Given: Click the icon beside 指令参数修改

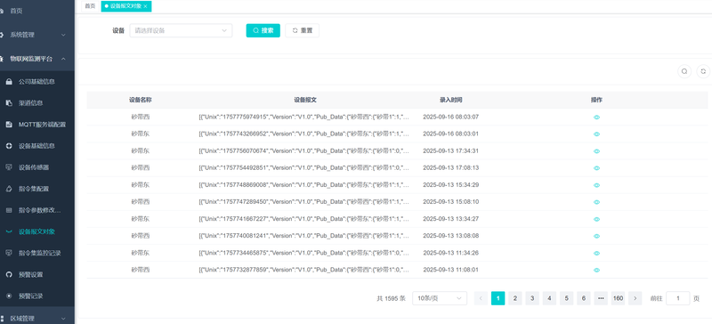Looking at the screenshot, I should tap(9, 210).
